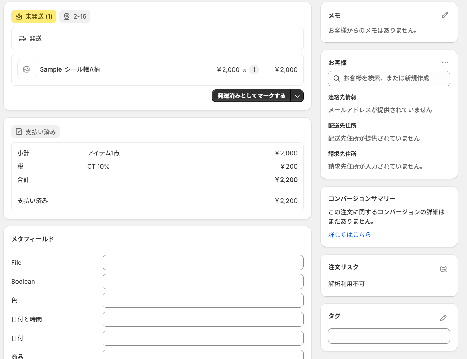The width and height of the screenshot is (467, 359).
Task: Click the お客様を検索 search field
Action: click(x=389, y=79)
